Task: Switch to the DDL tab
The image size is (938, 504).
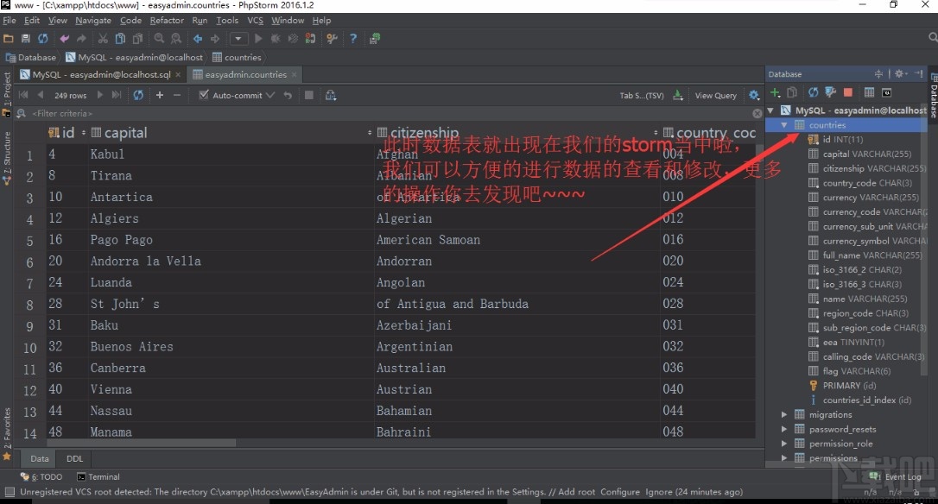Action: [x=73, y=458]
